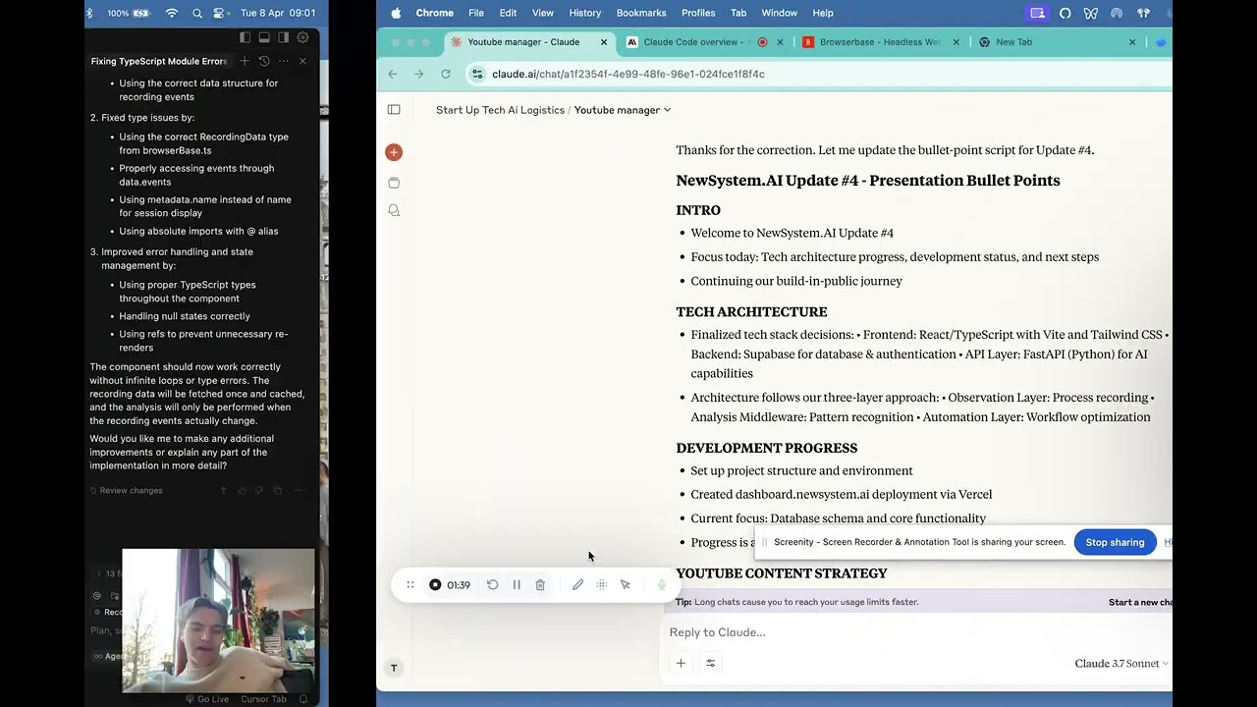
Task: Start new chat with plus icon in Cursor
Action: (x=245, y=61)
